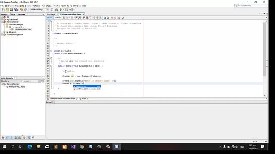Click the New File toolbar icon
275x154 pixels.
pyautogui.click(x=3, y=9)
